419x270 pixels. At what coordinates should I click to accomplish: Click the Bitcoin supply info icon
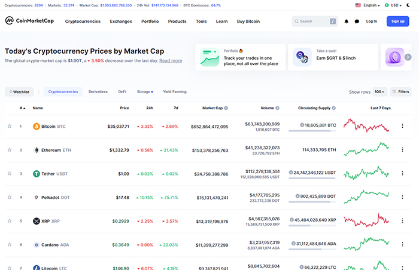302,125
